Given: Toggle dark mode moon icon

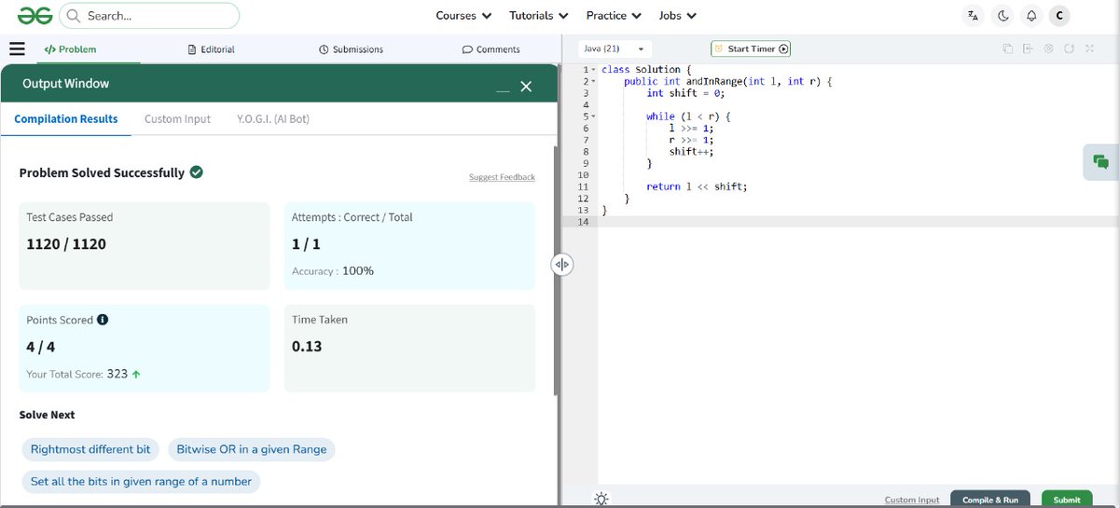Looking at the screenshot, I should (x=1002, y=16).
